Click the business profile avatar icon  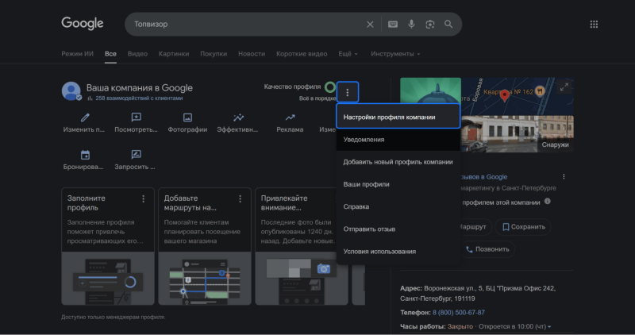pyautogui.click(x=71, y=91)
